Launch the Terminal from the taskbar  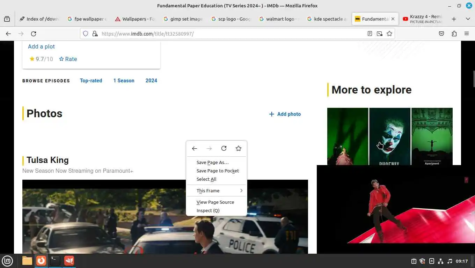[55, 261]
